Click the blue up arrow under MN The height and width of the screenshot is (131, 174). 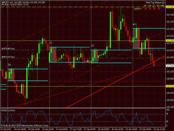click(163, 9)
